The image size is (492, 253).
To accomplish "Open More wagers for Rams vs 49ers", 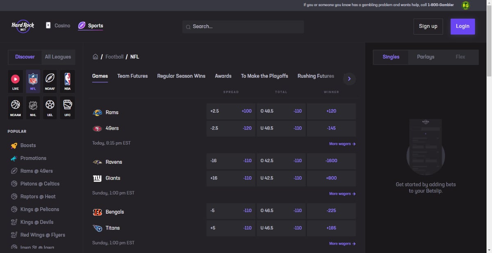I will pos(342,144).
